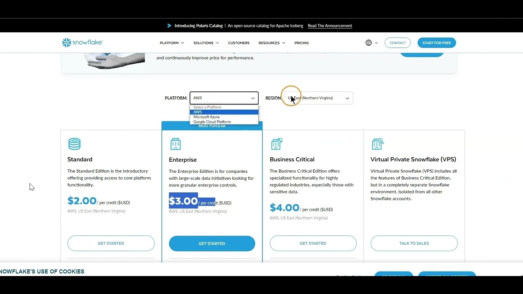Open the SOLUTIONS navigation menu
The width and height of the screenshot is (523, 294).
pos(206,43)
